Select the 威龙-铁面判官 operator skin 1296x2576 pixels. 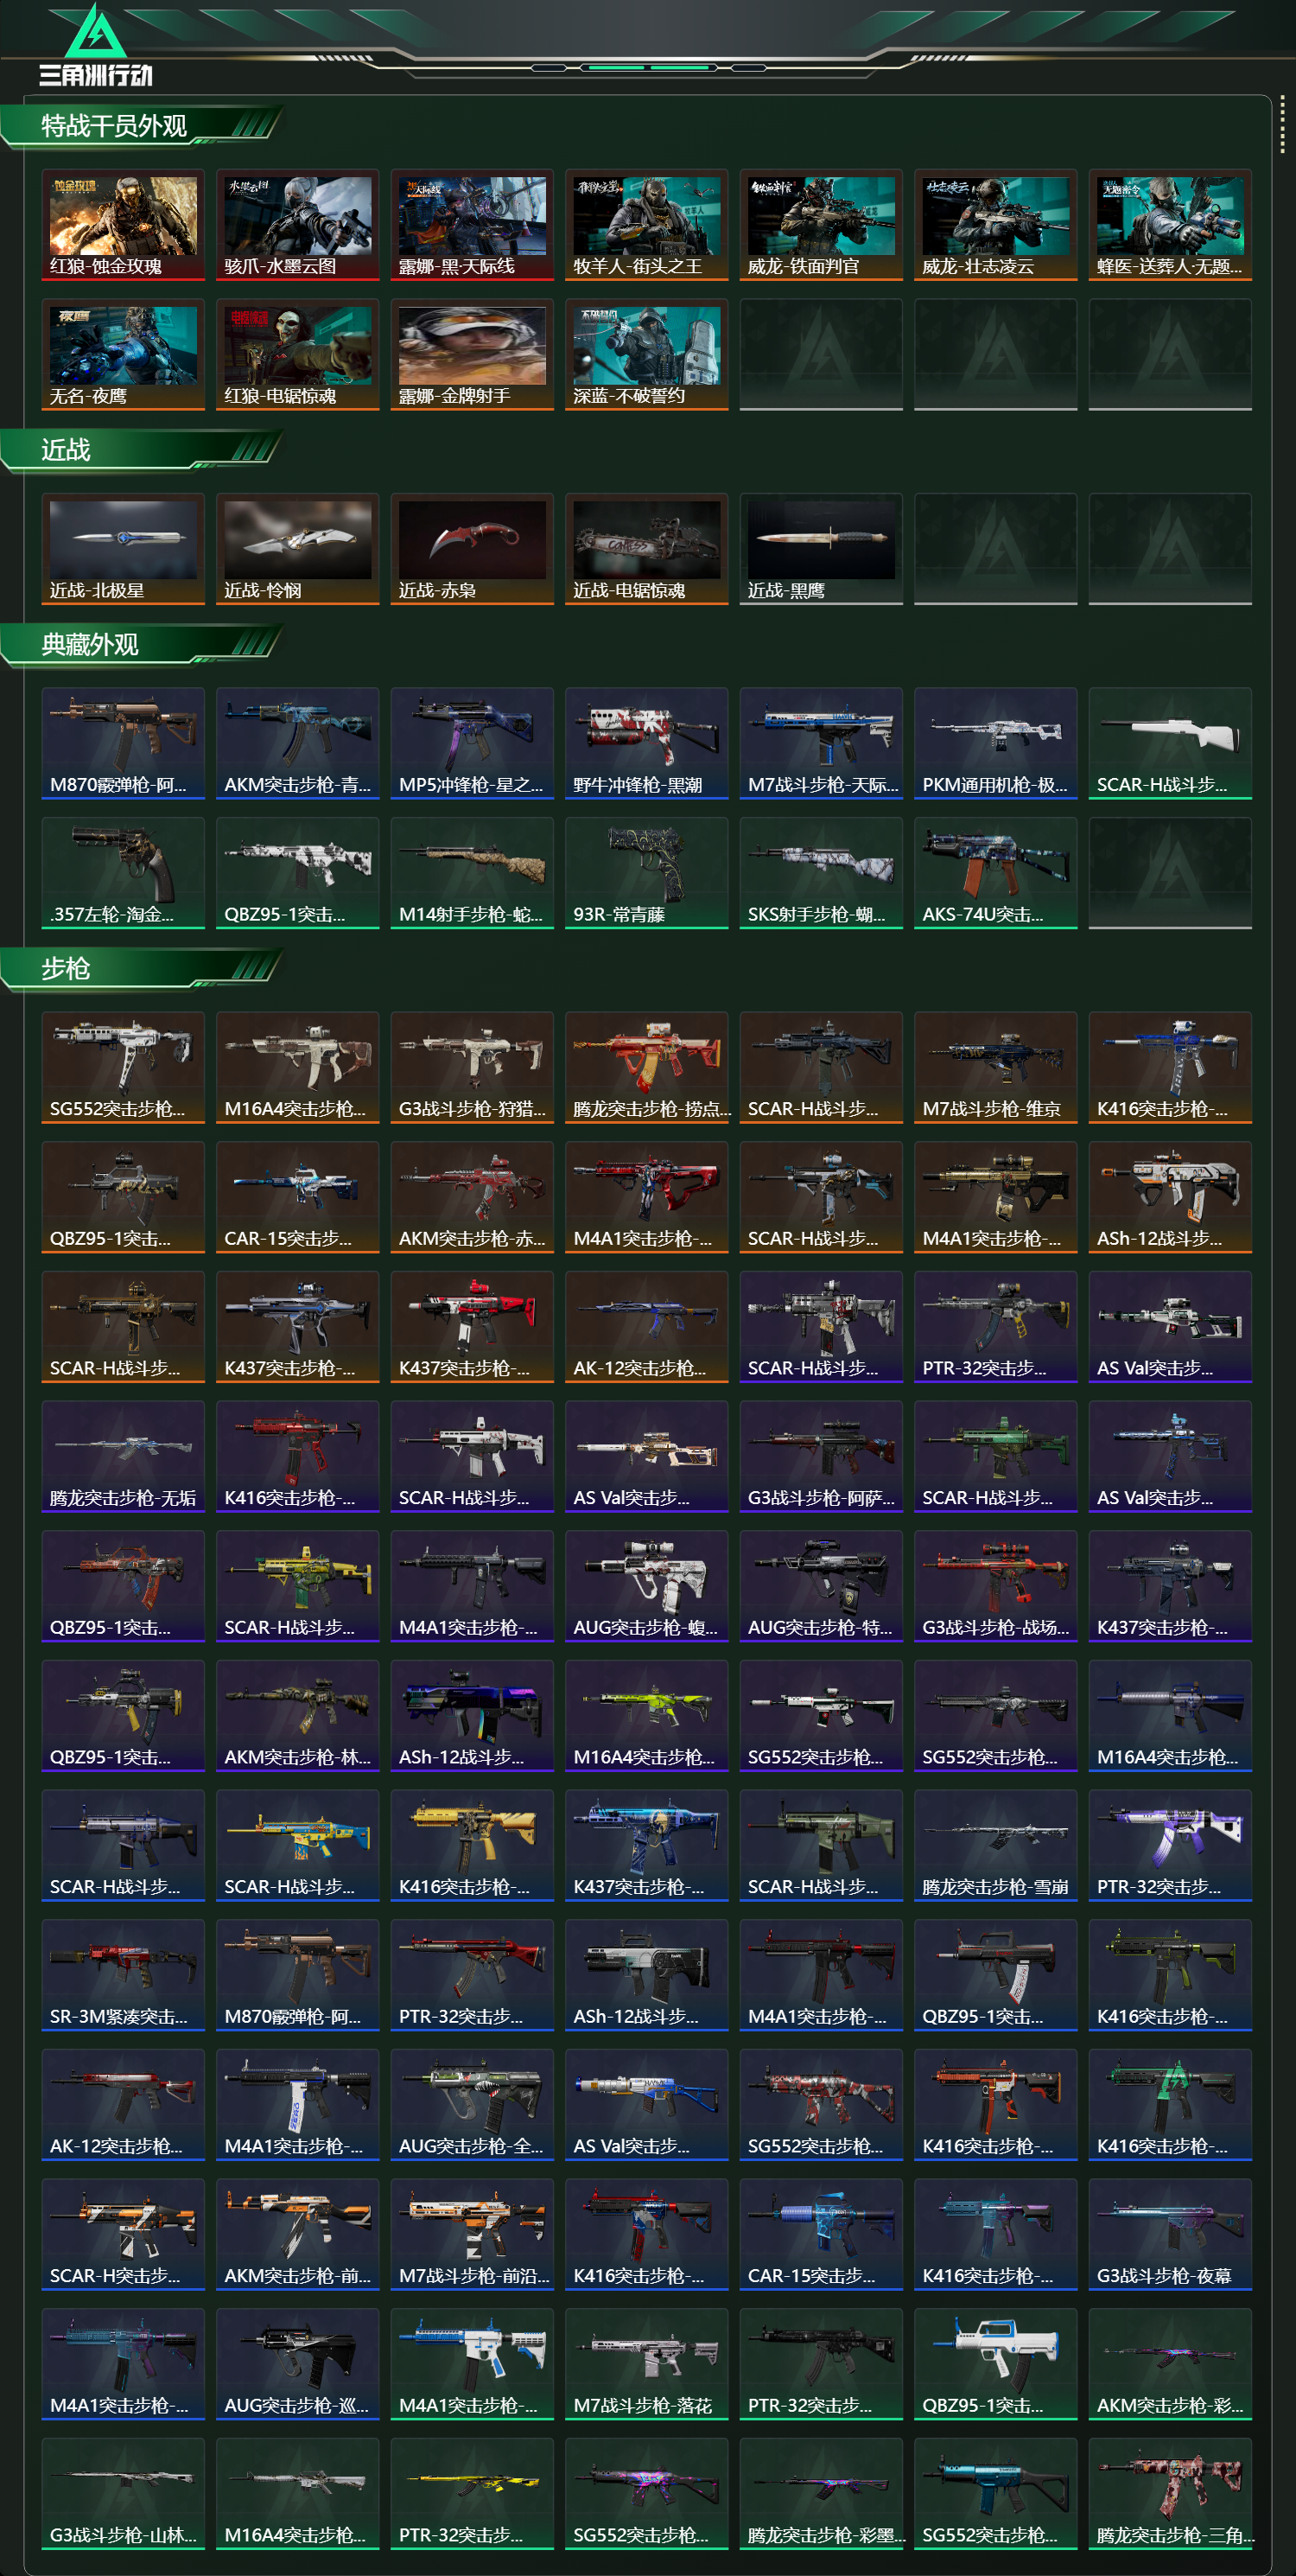click(x=822, y=224)
